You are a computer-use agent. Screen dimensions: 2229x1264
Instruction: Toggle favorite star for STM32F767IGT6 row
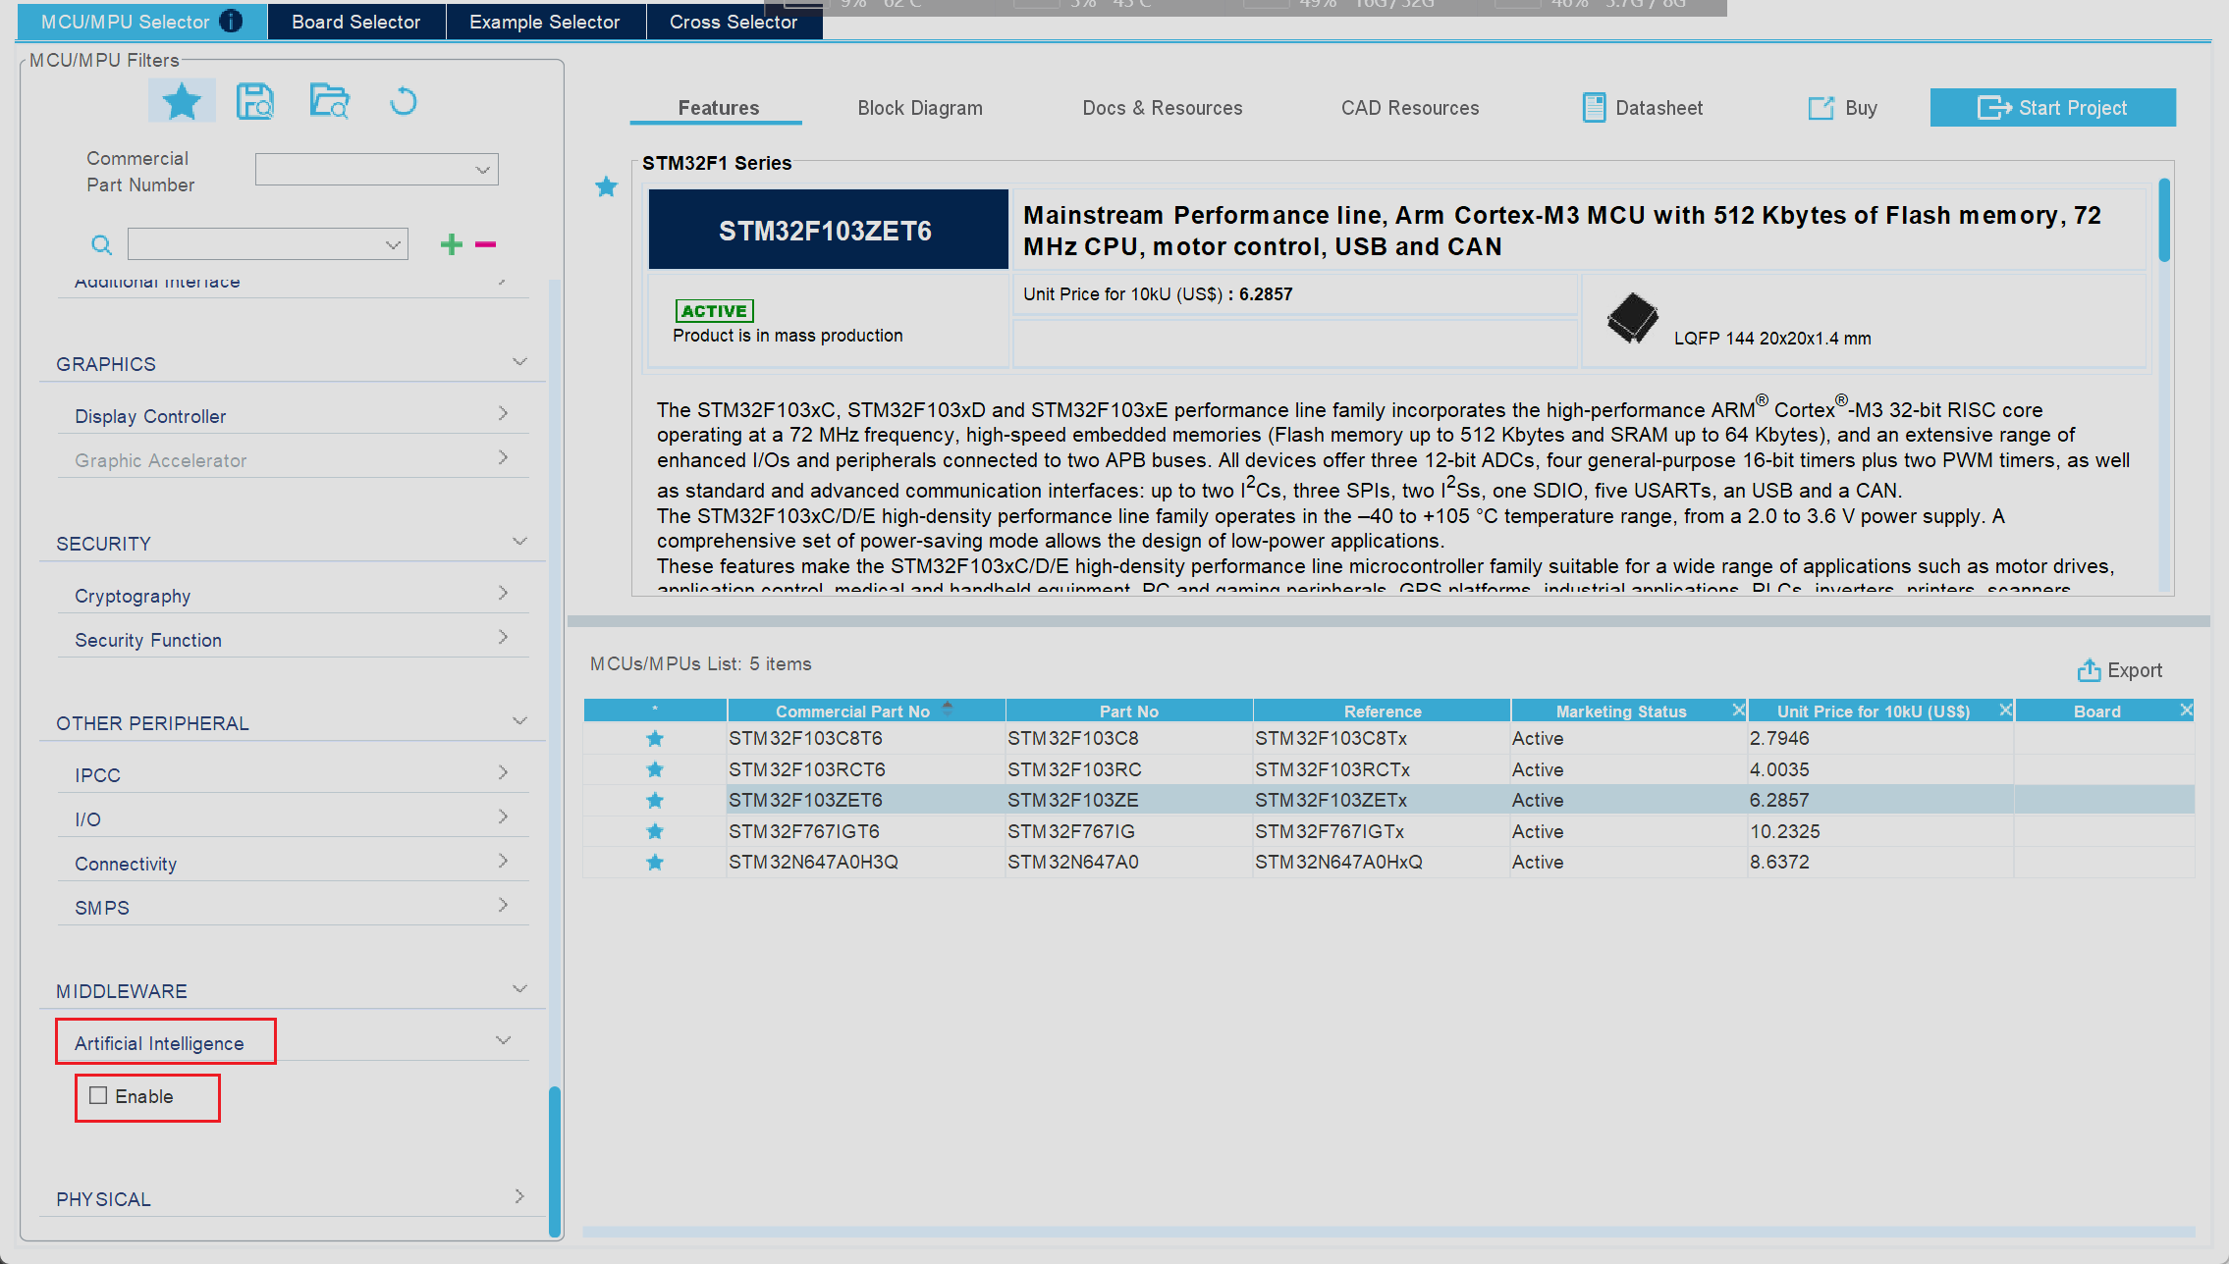[x=655, y=831]
